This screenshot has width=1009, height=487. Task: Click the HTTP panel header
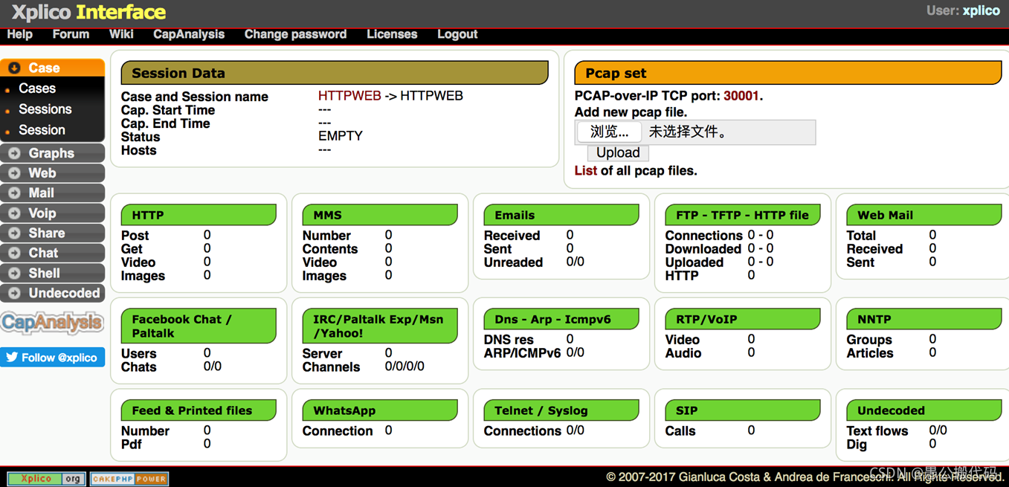click(199, 215)
